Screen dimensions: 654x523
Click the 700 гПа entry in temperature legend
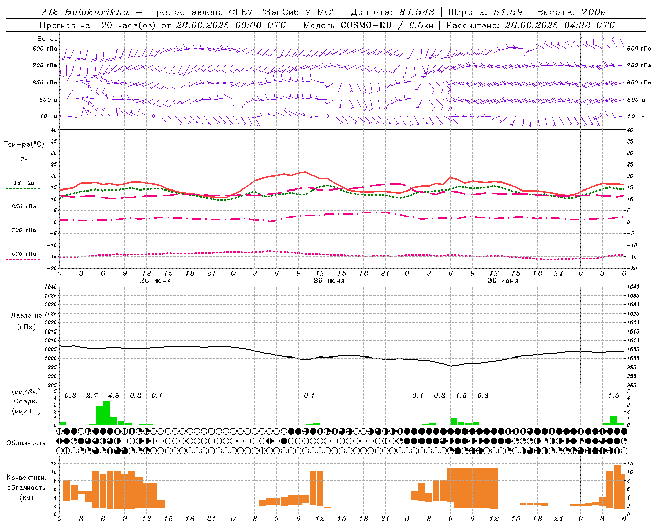coord(24,230)
